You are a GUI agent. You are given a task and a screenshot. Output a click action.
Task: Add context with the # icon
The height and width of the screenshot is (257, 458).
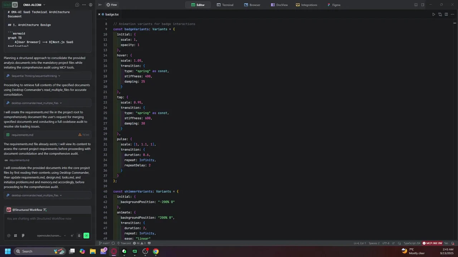point(15,236)
